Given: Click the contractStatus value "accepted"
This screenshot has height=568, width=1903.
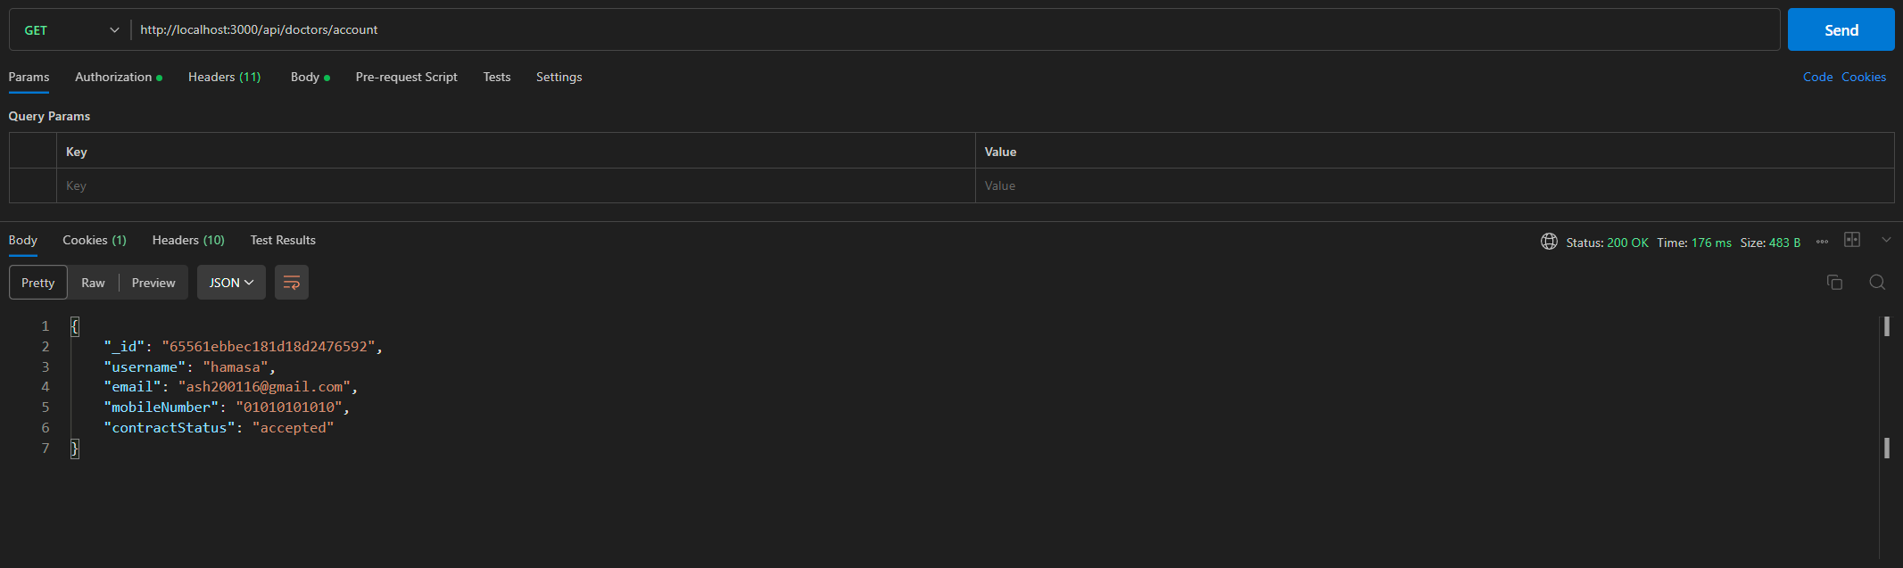Looking at the screenshot, I should [293, 428].
